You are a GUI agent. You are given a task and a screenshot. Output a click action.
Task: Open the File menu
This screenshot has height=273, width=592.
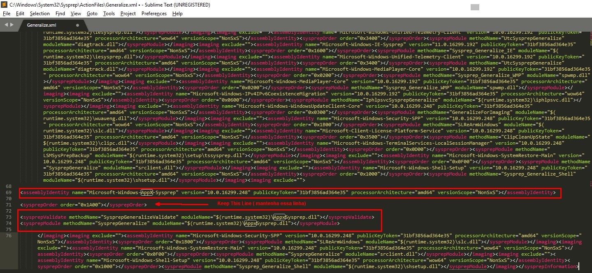tap(6, 14)
